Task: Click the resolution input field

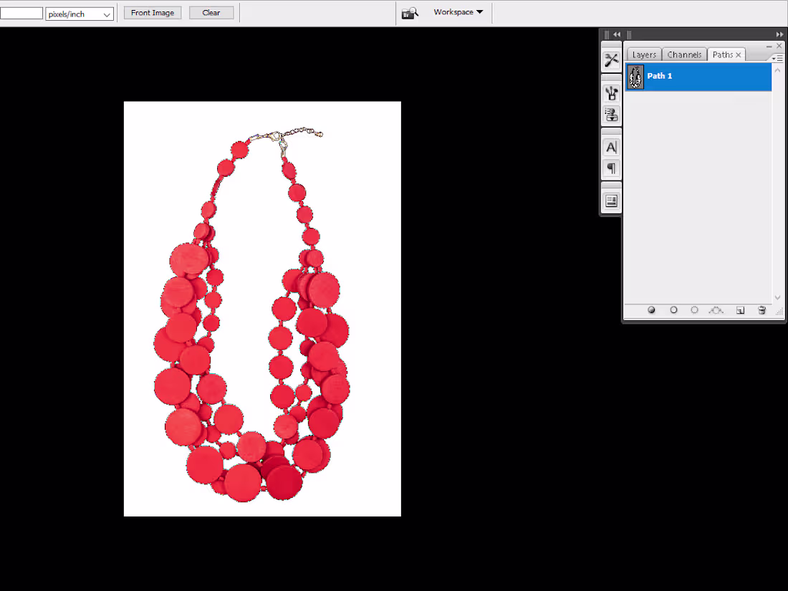Action: pyautogui.click(x=21, y=12)
